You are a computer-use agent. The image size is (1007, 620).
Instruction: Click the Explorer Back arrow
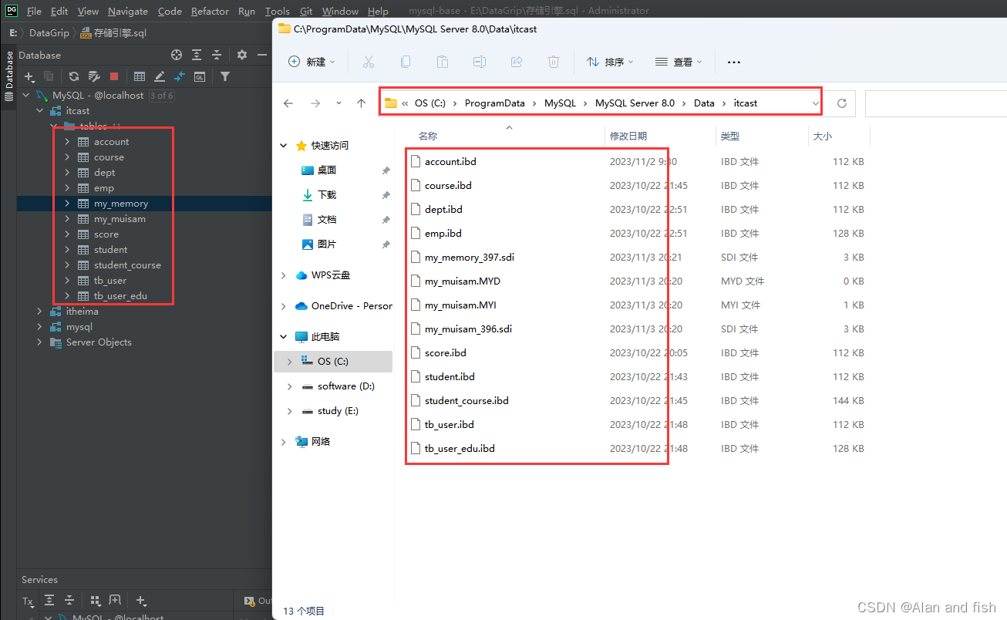pos(288,103)
